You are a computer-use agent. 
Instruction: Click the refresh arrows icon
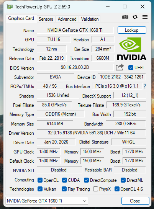point(135,17)
